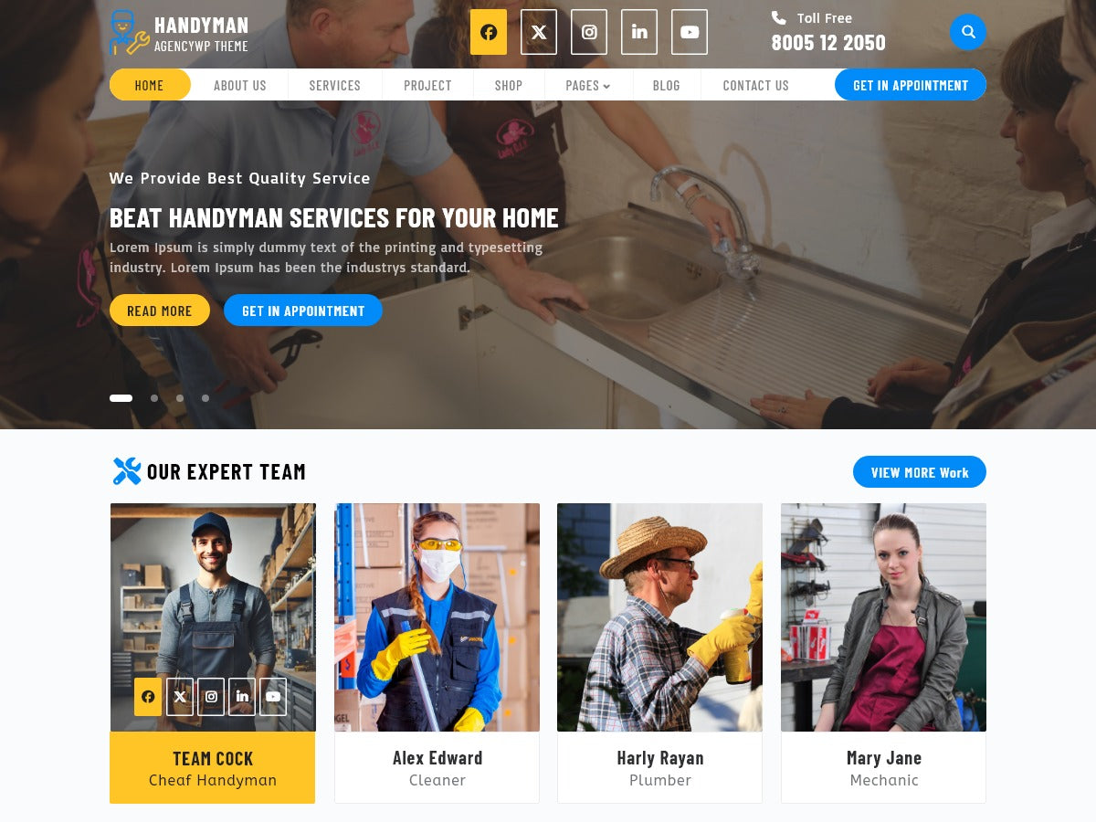The width and height of the screenshot is (1096, 822).
Task: Open the X (Twitter) icon in the header
Action: [x=539, y=32]
